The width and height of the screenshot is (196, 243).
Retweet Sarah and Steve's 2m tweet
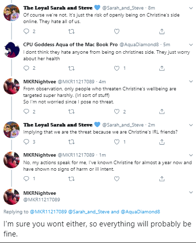coord(71,142)
